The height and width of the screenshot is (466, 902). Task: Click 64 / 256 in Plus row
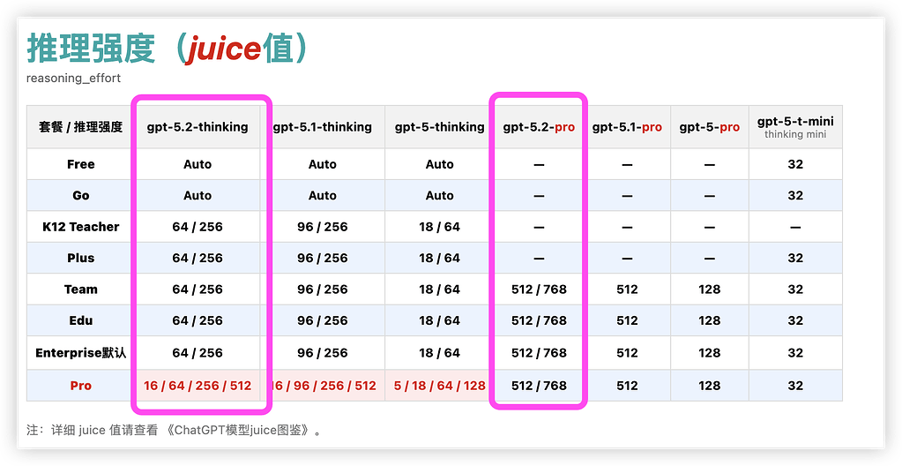(198, 258)
